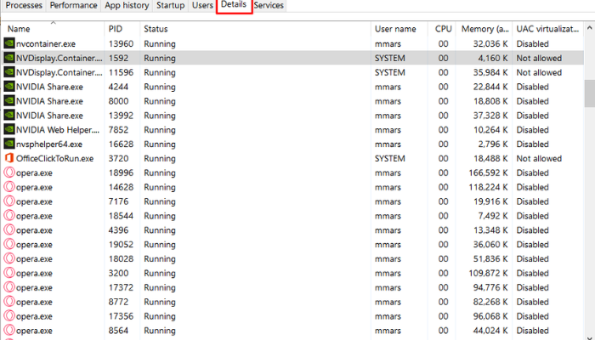Viewport: 595px width, 340px height.
Task: Click the NVIDIA Share.exe icon with PID 13992
Action: click(9, 116)
